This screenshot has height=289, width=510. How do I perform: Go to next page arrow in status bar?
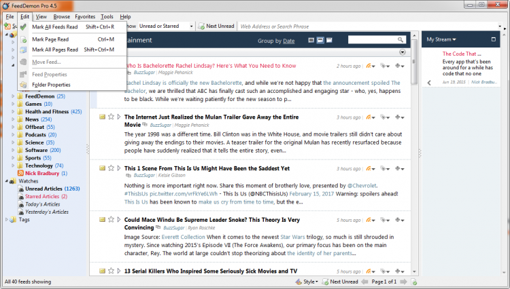[403, 282]
